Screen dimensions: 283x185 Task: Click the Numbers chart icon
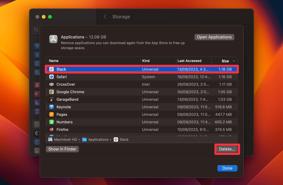[x=51, y=122]
